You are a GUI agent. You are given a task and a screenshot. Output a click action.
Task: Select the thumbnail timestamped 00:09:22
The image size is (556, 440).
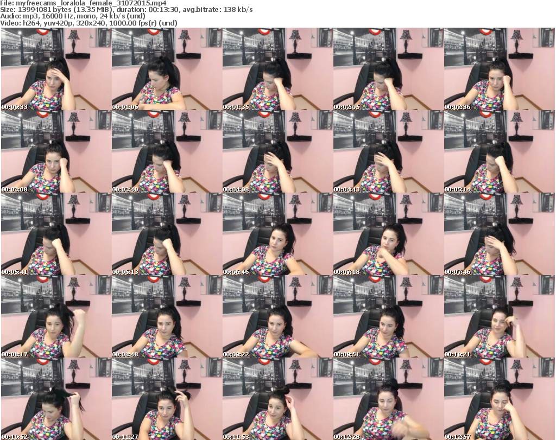click(x=277, y=317)
